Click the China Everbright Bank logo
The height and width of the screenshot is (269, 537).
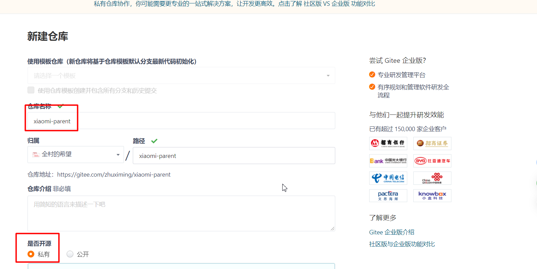(x=388, y=161)
